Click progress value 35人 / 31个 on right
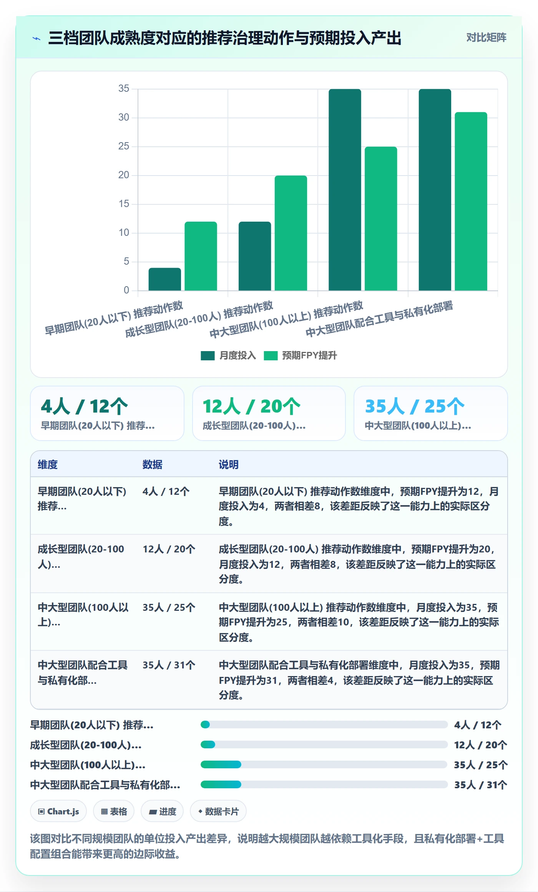This screenshot has height=892, width=538. (x=481, y=785)
